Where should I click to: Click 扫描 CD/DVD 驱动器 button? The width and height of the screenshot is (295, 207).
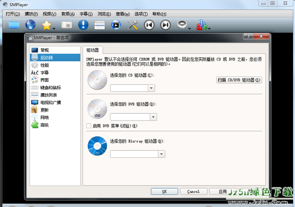point(239,80)
